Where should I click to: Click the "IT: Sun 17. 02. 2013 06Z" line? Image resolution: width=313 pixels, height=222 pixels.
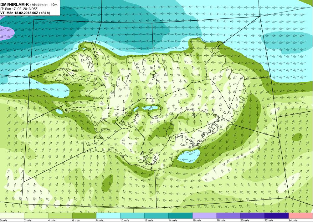[x=19, y=9]
